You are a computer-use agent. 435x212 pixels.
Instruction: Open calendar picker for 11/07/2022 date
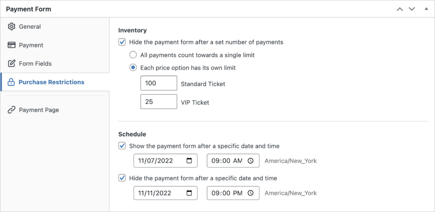click(189, 161)
